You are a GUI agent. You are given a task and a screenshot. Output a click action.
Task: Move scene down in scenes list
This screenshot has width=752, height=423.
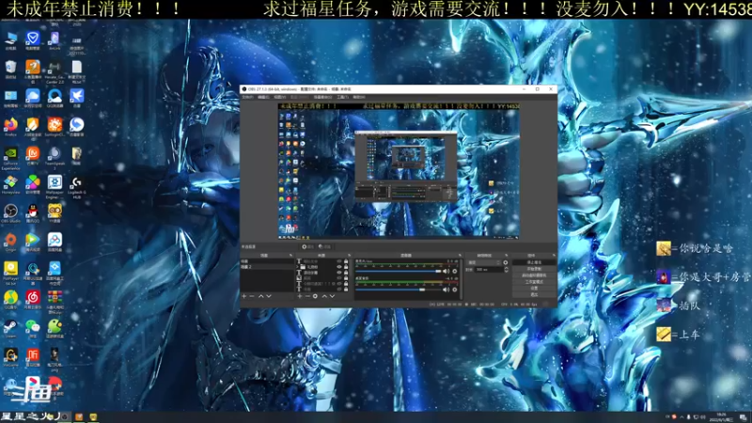click(x=269, y=296)
